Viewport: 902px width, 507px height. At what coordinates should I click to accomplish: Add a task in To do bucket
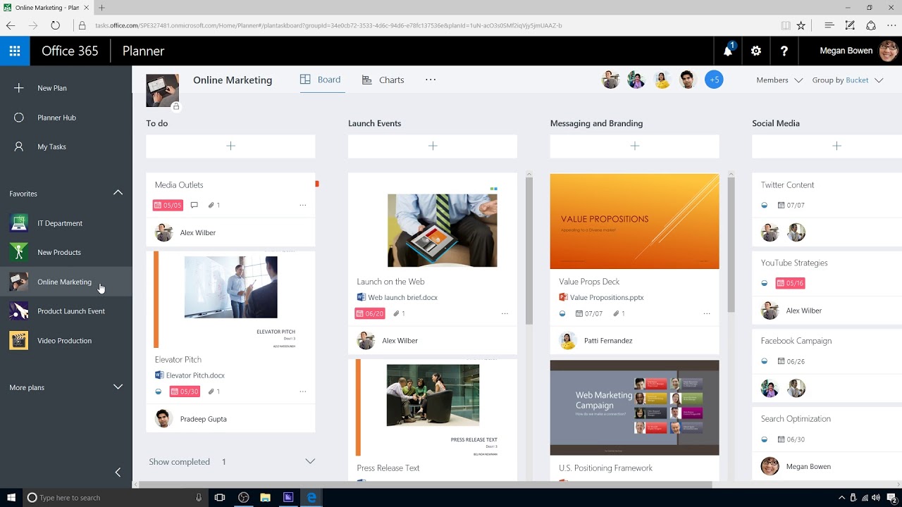point(230,146)
